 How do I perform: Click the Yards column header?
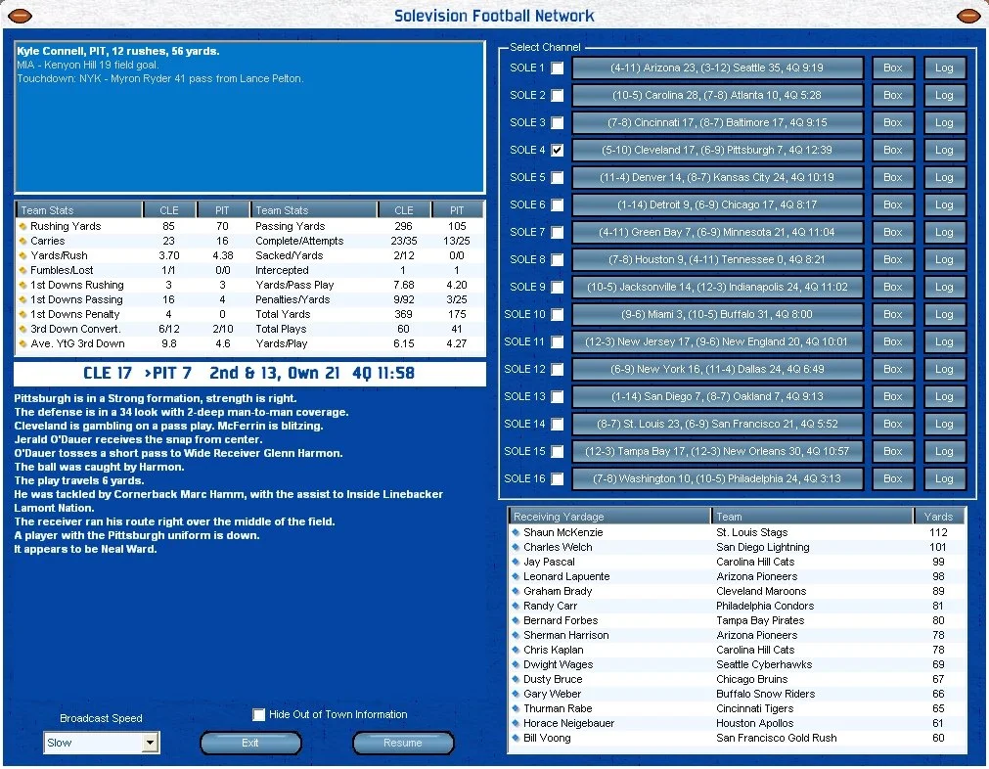[939, 516]
